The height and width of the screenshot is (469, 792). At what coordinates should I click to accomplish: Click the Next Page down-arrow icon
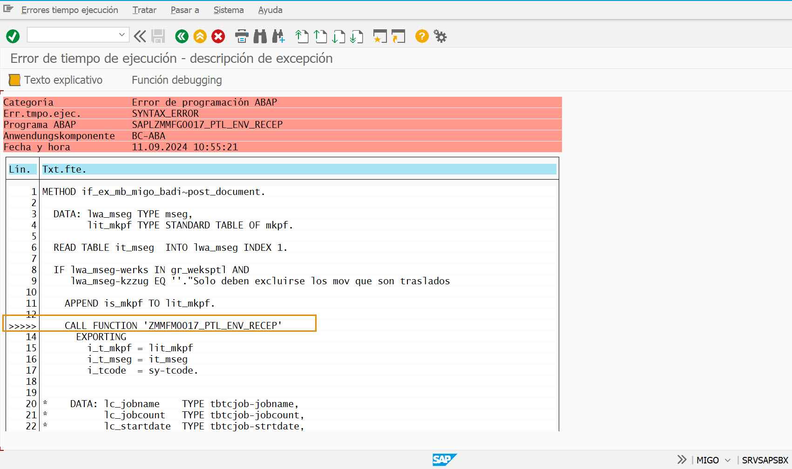point(338,36)
